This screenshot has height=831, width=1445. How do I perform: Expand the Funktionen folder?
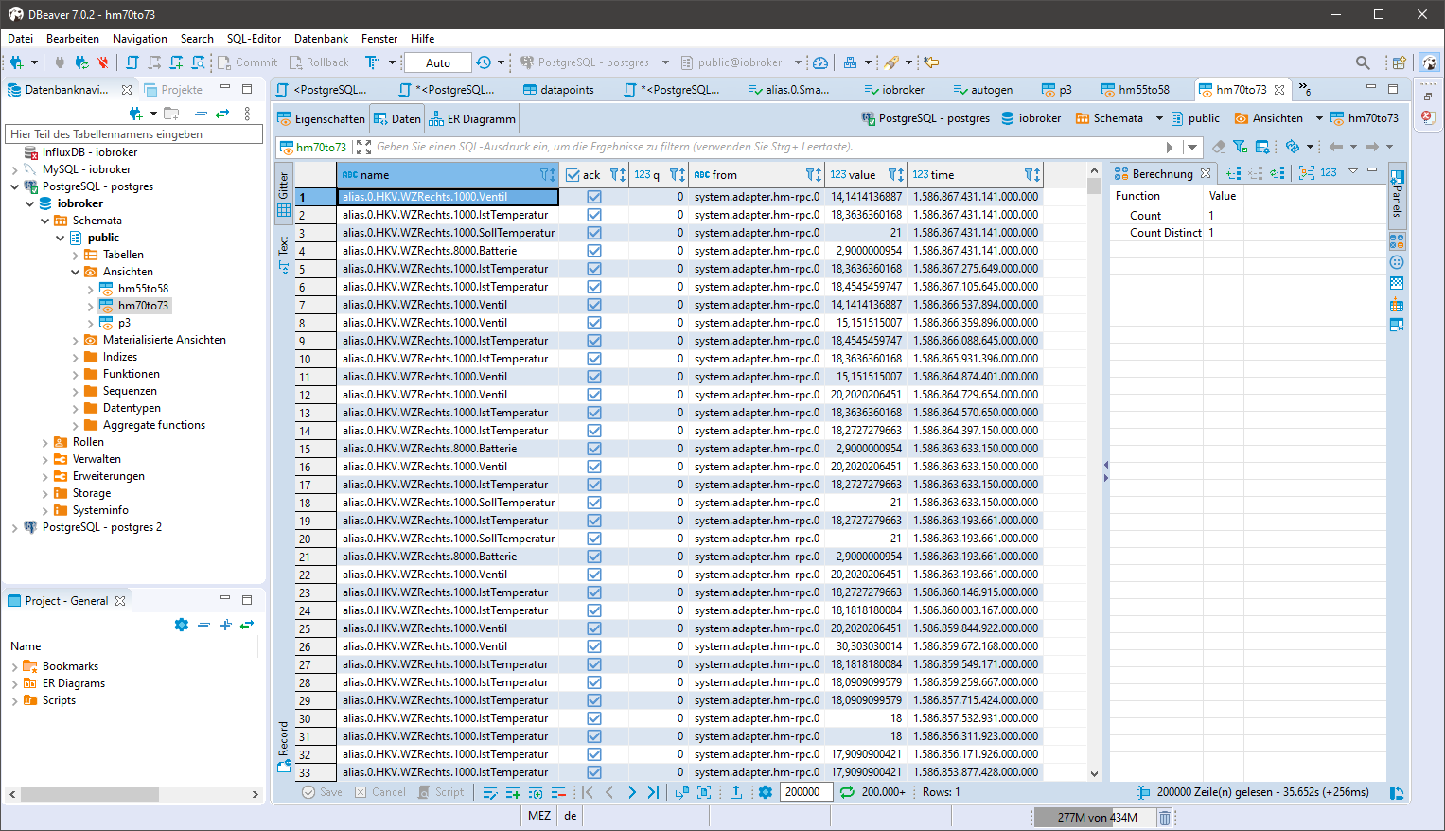[75, 374]
